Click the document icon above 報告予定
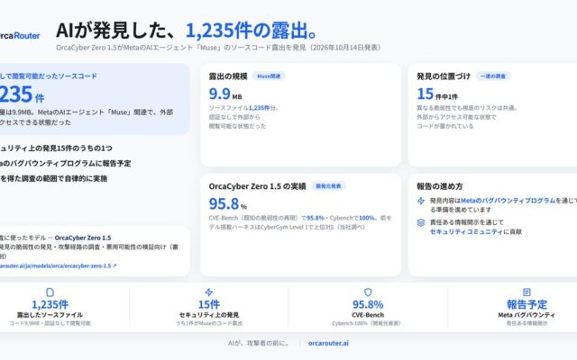Viewport: 577px width, 360px height. [527, 292]
